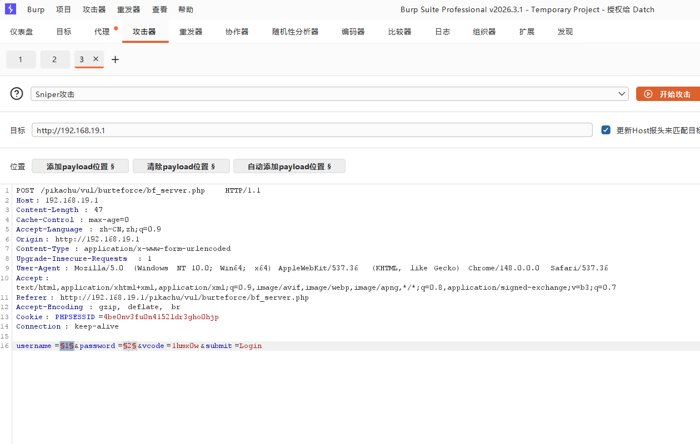The image size is (700, 444).
Task: Select the 攻击器 main tab
Action: [144, 32]
